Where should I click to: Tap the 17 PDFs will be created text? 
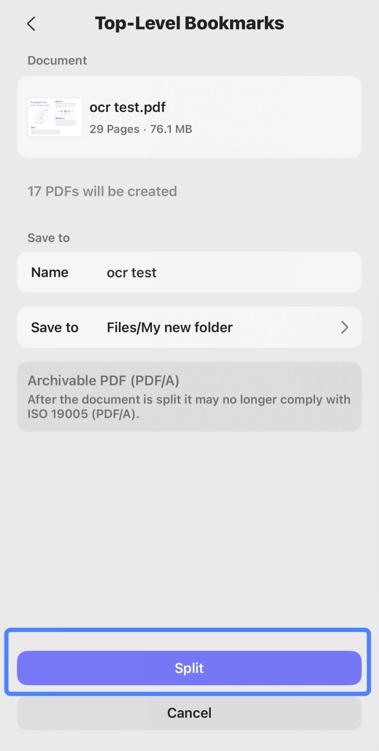[102, 191]
